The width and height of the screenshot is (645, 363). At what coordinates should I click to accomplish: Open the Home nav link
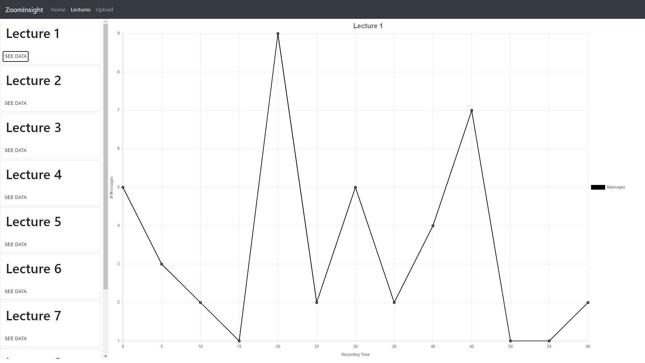(58, 10)
